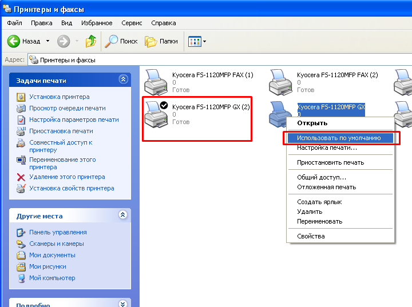Click Установка принтера link
Screen dimensions: 412x307
(x=60, y=97)
